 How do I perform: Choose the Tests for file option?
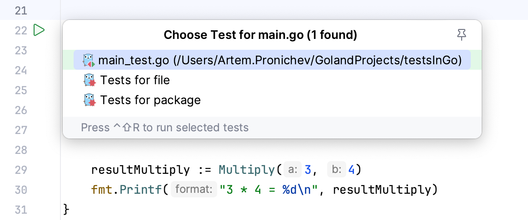click(135, 81)
